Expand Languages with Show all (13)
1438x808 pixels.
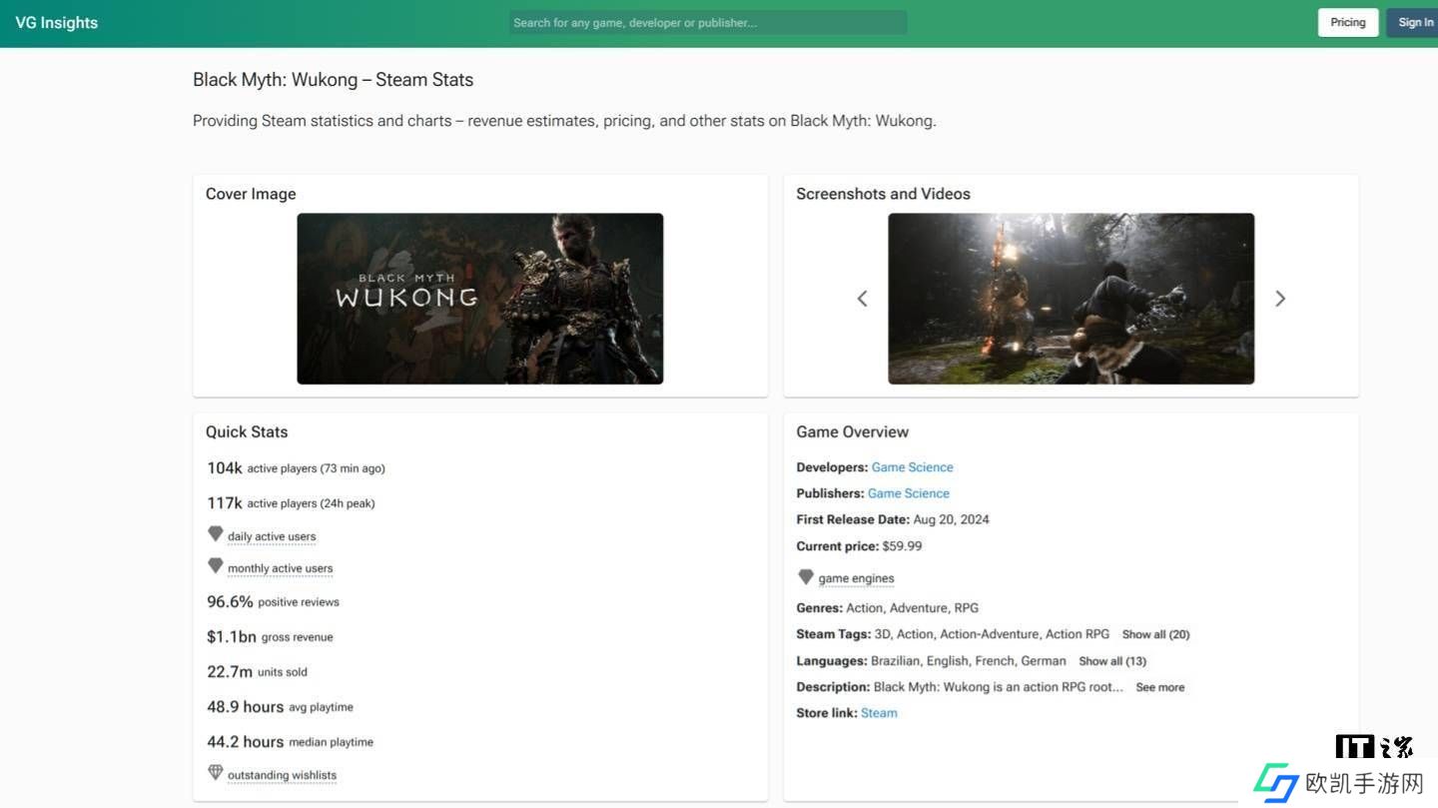[1111, 661]
